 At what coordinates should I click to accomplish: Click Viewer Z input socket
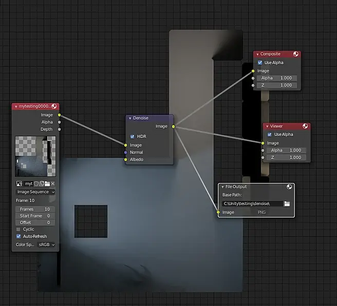coord(263,157)
